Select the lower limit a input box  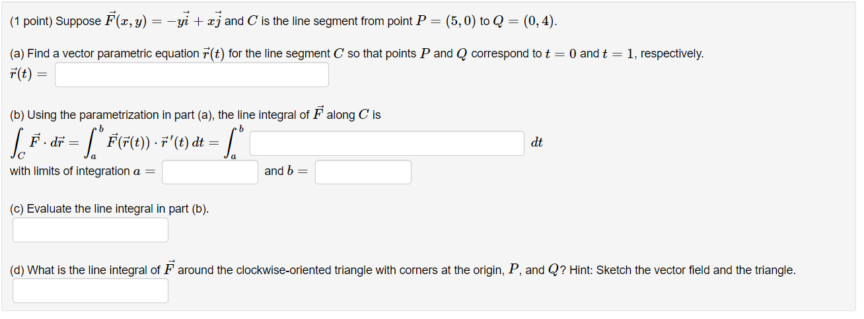[210, 172]
